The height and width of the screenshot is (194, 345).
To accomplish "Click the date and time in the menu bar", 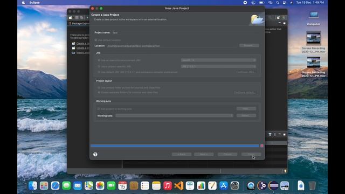I will click(x=310, y=3).
